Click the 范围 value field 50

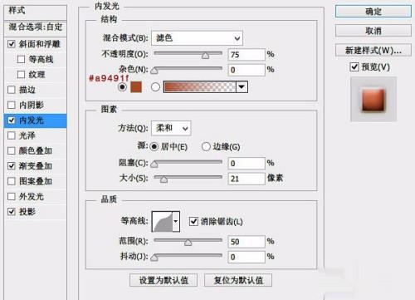tap(247, 242)
